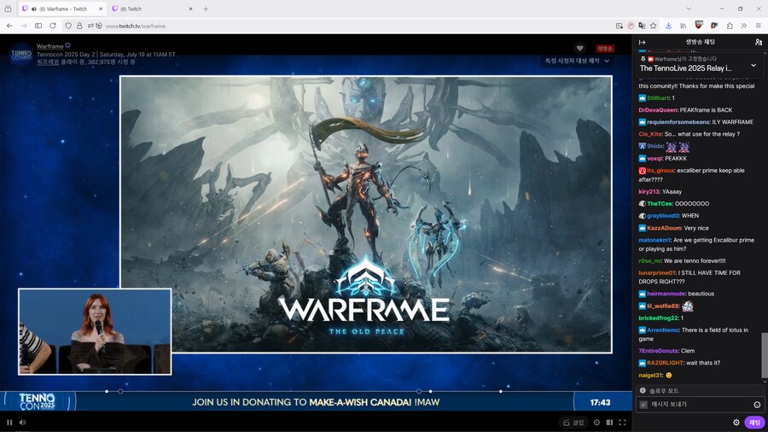Open a new browser tab
Image resolution: width=768 pixels, height=432 pixels.
[206, 9]
